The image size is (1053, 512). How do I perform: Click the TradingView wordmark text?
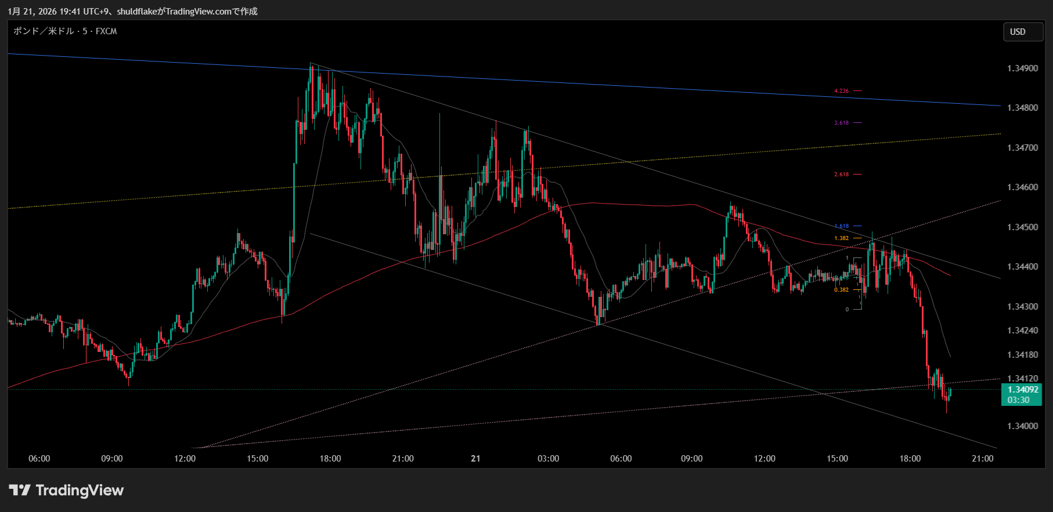pos(80,491)
